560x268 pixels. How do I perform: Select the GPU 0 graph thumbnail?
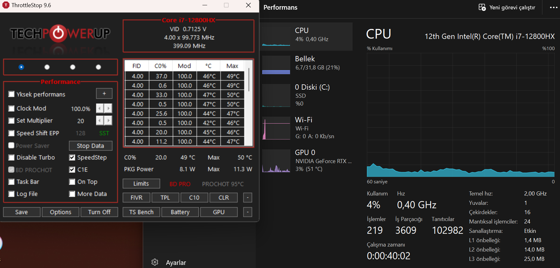pyautogui.click(x=276, y=161)
